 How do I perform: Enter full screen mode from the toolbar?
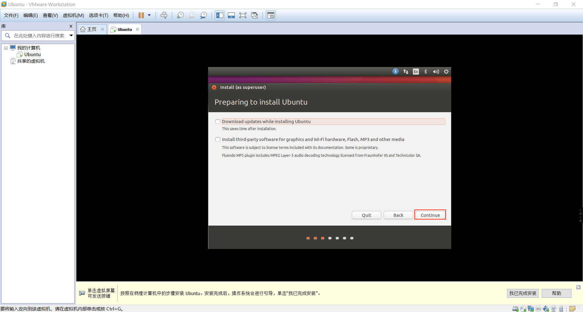coord(243,15)
